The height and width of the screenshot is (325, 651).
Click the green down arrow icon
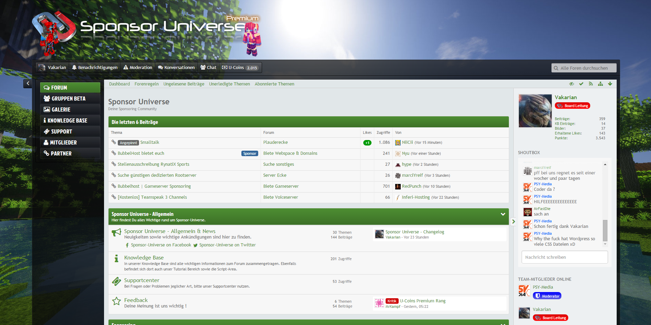610,84
